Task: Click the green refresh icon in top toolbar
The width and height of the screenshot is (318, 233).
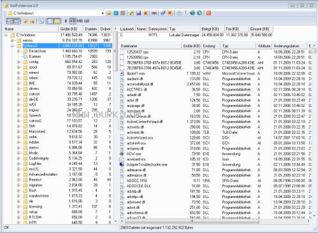Action: point(131,13)
